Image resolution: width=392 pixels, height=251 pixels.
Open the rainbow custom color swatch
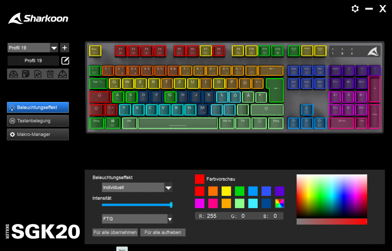pos(279,203)
